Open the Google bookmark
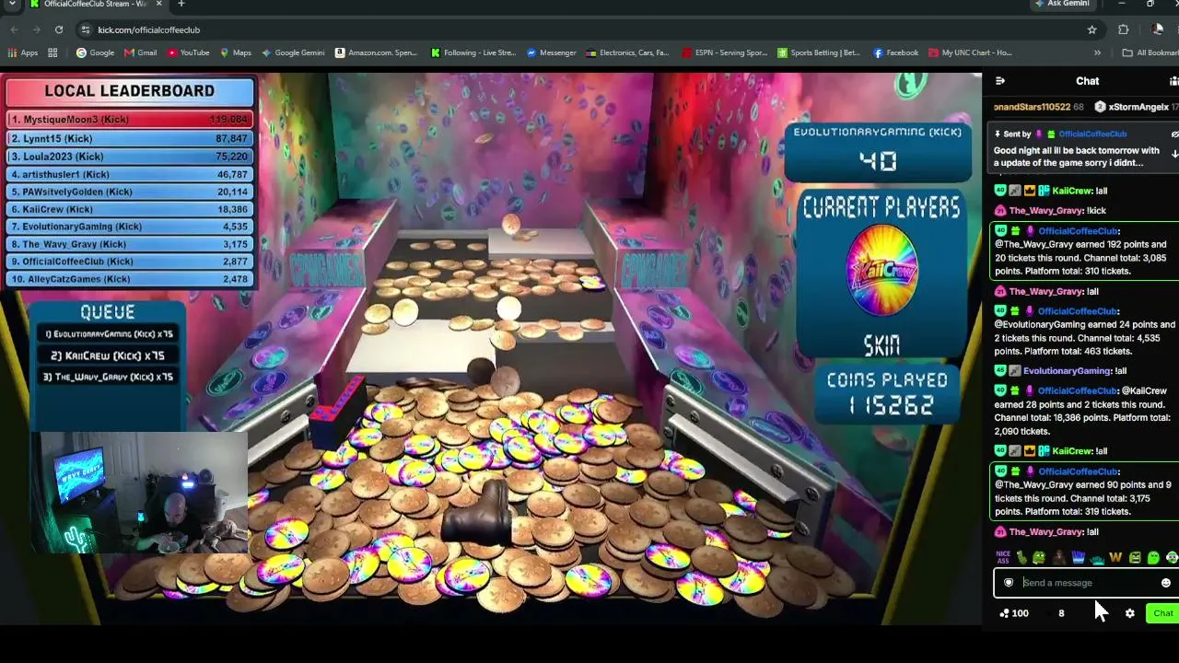This screenshot has height=663, width=1179. click(x=95, y=52)
